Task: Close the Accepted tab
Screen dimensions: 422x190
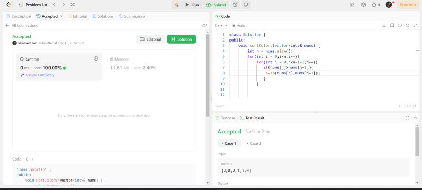Action: 61,16
